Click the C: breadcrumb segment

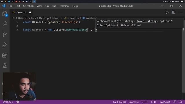[14, 18]
